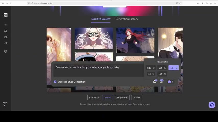The image size is (218, 122).
Task: Switch to the Generation History tab
Action: 127,19
